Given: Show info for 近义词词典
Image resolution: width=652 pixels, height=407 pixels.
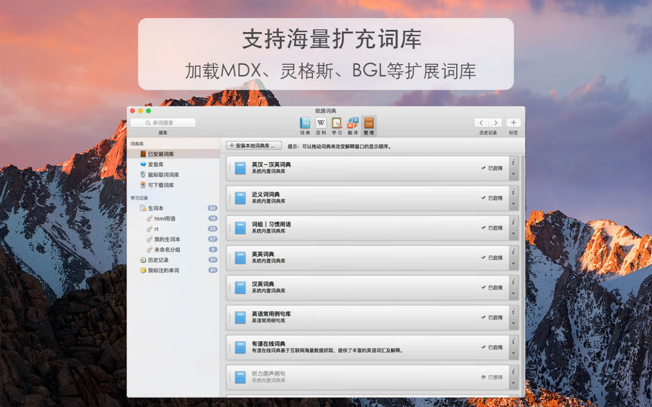Looking at the screenshot, I should pyautogui.click(x=514, y=192).
